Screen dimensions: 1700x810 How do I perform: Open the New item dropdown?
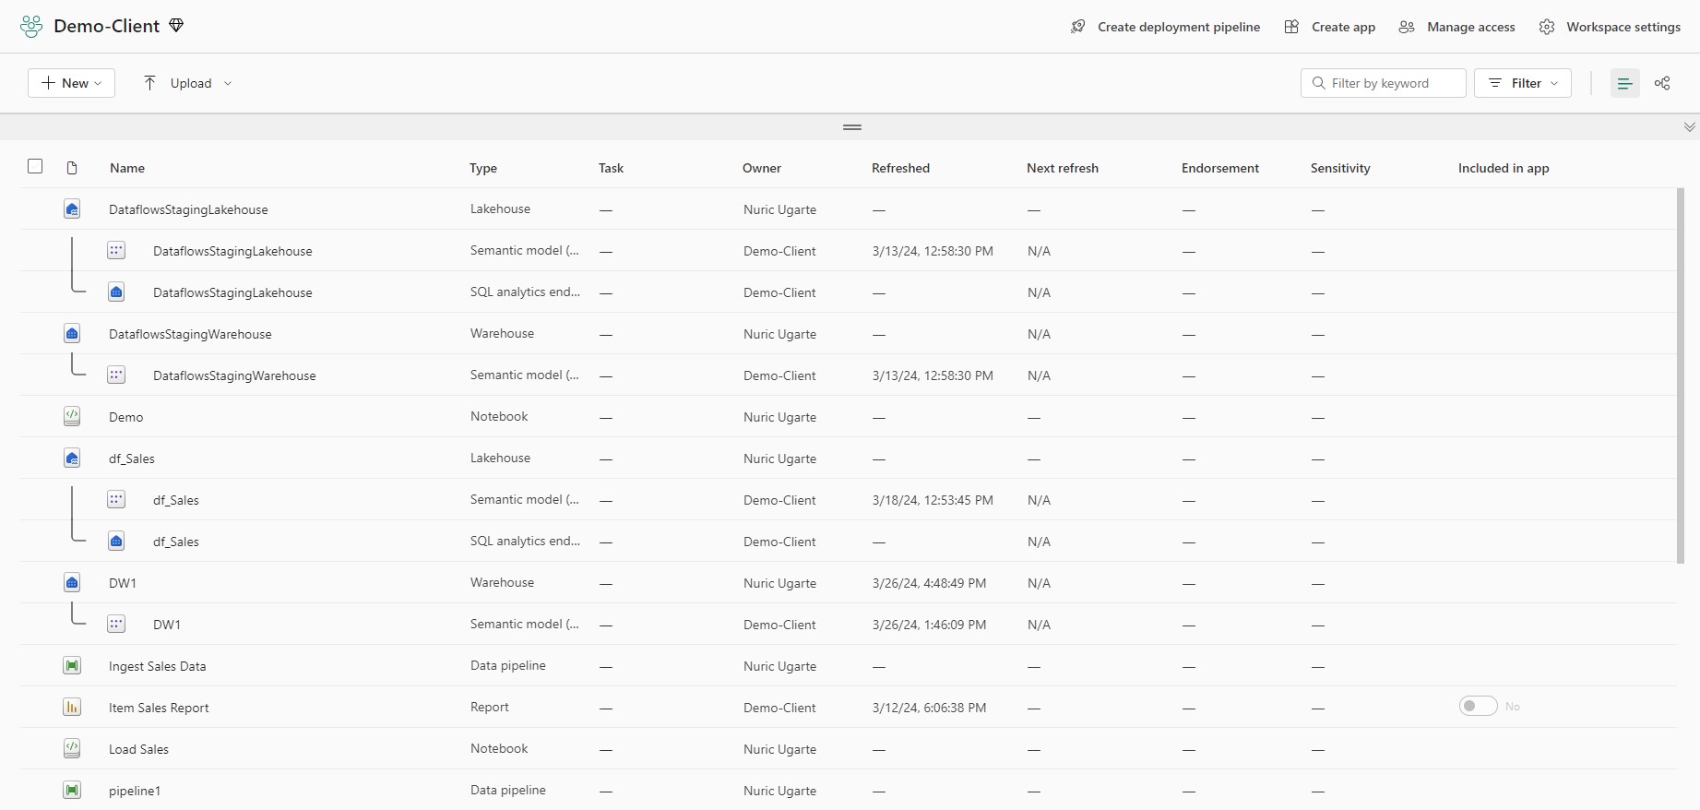point(71,83)
